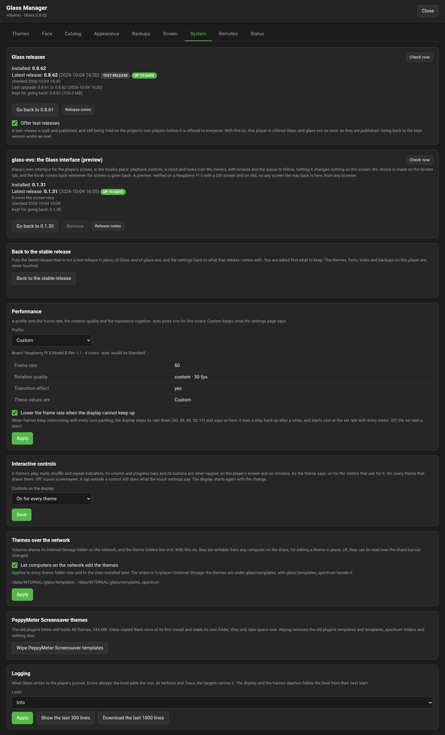Select the System tab
This screenshot has width=445, height=735.
198,34
